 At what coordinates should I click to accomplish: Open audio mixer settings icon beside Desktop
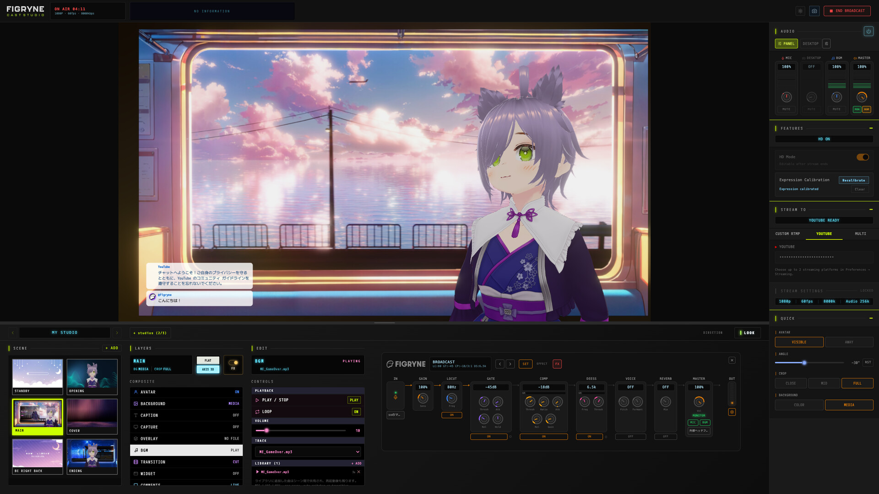tap(826, 43)
